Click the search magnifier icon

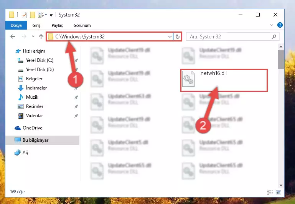(x=274, y=36)
